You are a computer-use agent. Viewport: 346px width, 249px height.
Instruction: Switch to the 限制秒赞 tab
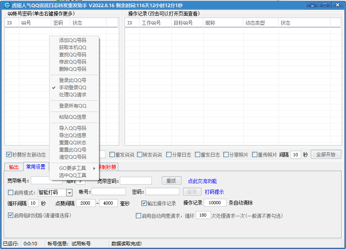point(108,167)
